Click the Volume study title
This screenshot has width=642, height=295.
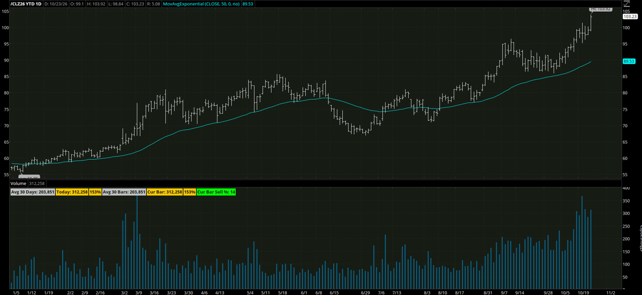[x=18, y=183]
